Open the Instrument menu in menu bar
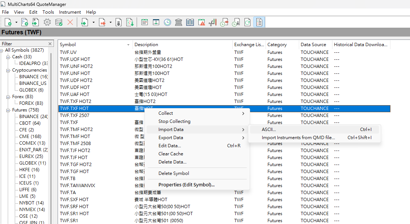The image size is (410, 224). click(70, 12)
